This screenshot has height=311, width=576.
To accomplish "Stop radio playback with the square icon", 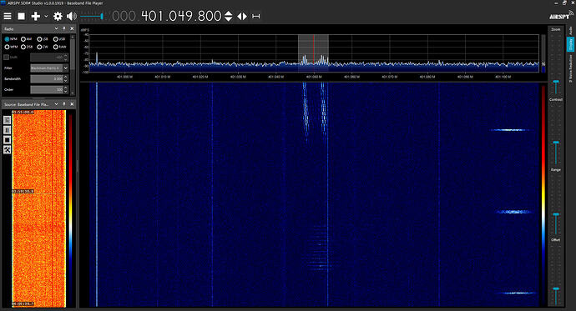I will (x=22, y=16).
